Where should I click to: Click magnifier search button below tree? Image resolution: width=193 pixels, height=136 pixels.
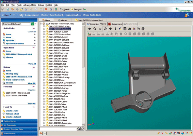tap(79, 128)
